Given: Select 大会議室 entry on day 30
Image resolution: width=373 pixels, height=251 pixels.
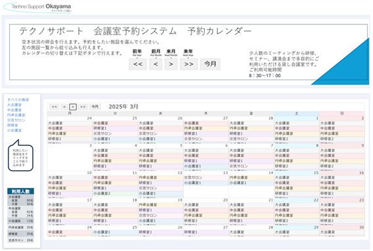Looking at the screenshot, I should tap(342, 232).
